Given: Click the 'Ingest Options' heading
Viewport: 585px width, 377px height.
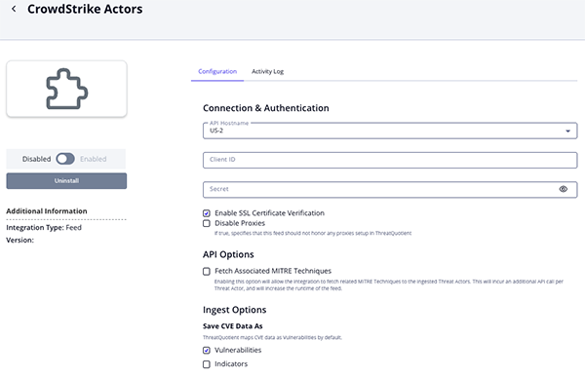Looking at the screenshot, I should pyautogui.click(x=234, y=310).
